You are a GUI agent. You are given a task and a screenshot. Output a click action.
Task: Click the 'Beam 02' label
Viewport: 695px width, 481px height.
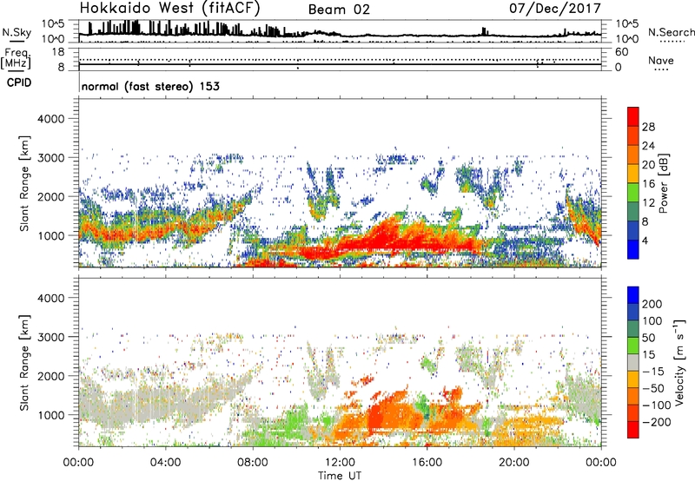[339, 10]
